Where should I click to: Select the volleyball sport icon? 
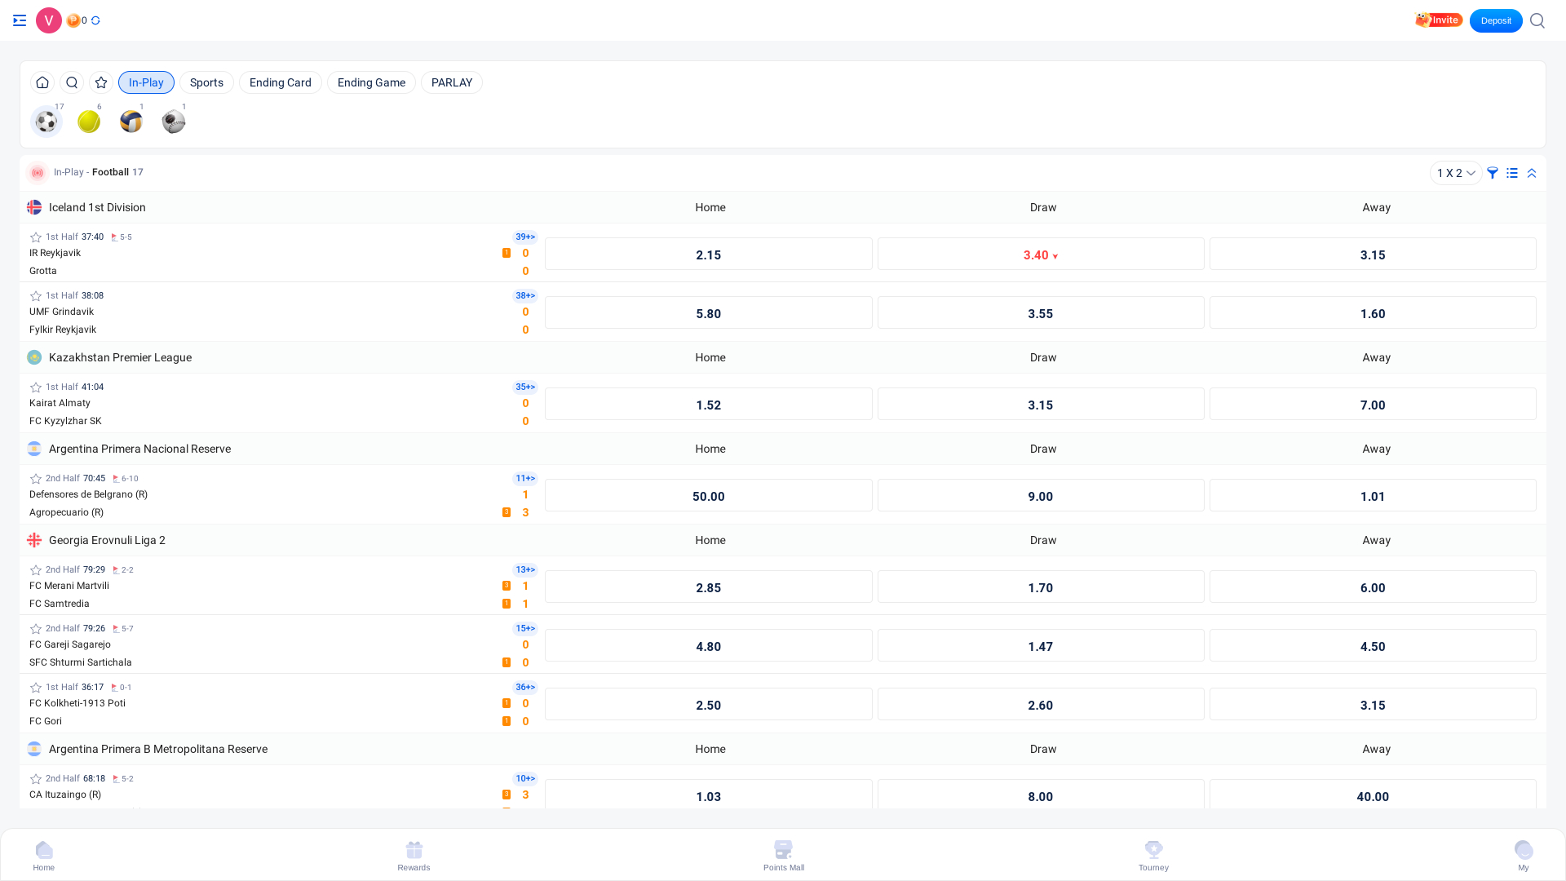[131, 122]
